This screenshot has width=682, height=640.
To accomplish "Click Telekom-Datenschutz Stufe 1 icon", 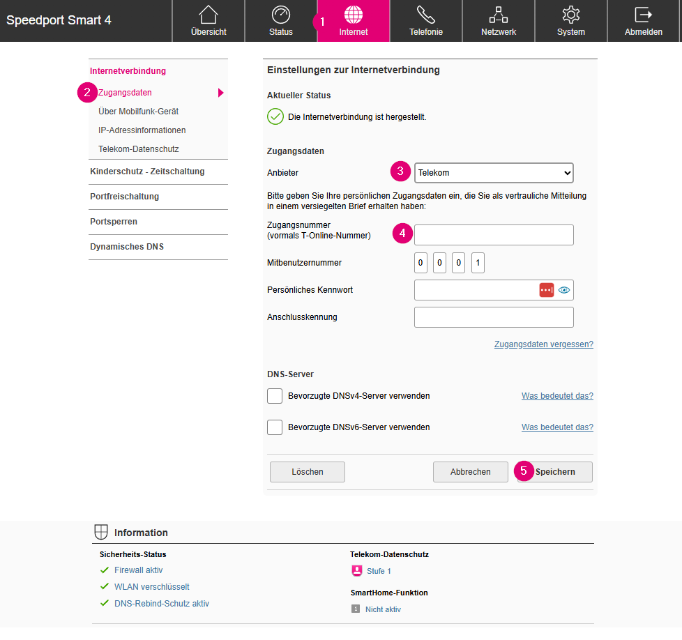I will pyautogui.click(x=357, y=571).
